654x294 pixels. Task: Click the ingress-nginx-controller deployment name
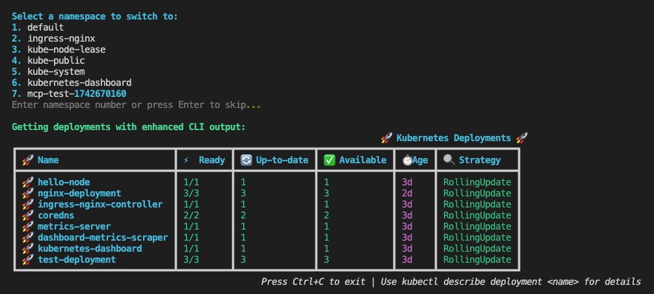[100, 204]
